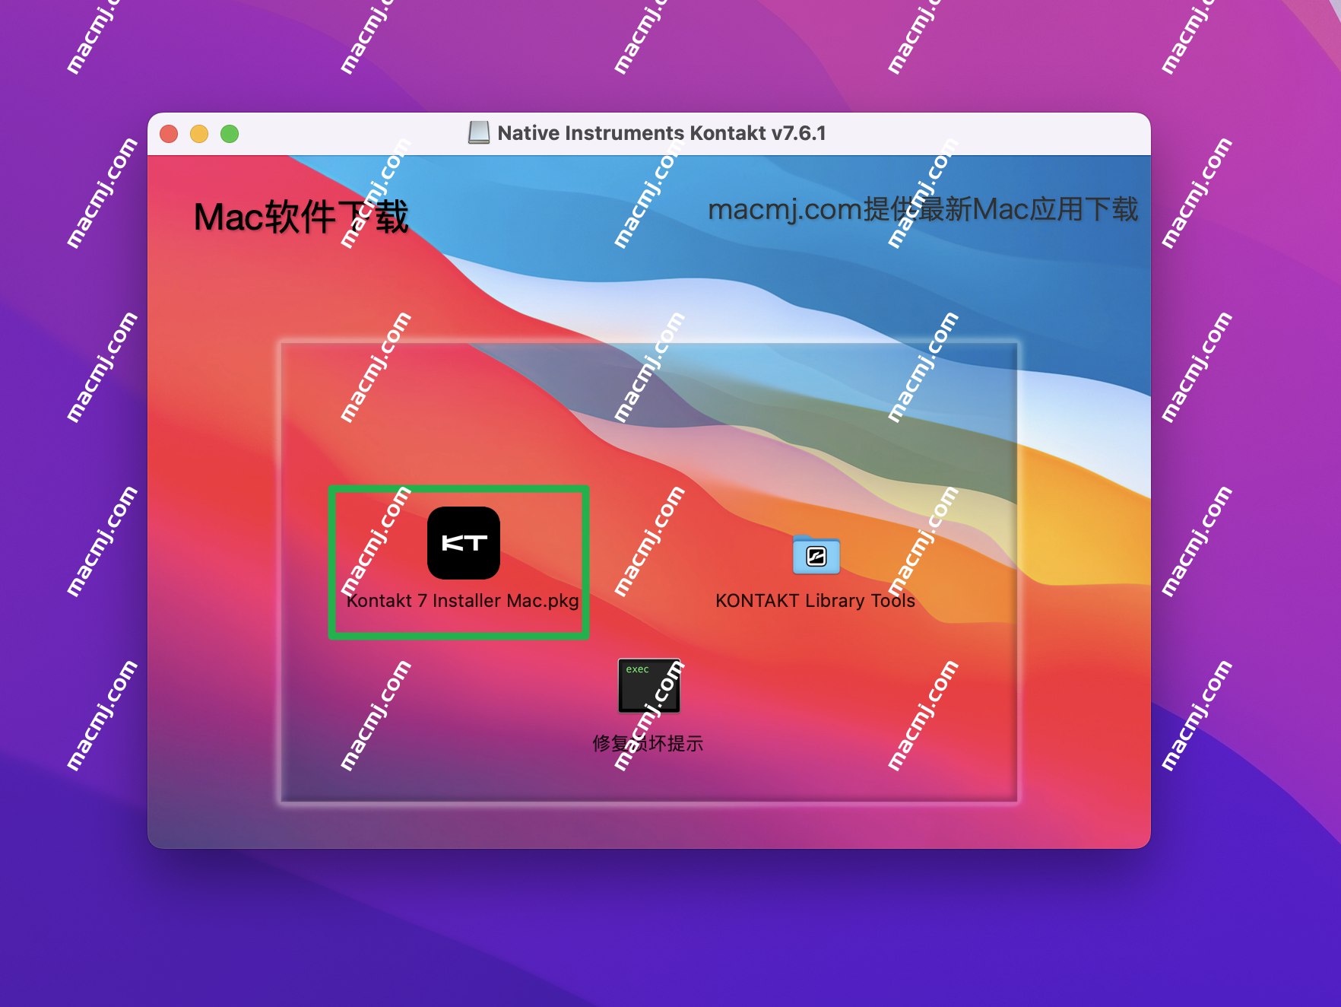Viewport: 1341px width, 1007px height.
Task: Close the Native Instruments Kontakt window
Action: [169, 134]
